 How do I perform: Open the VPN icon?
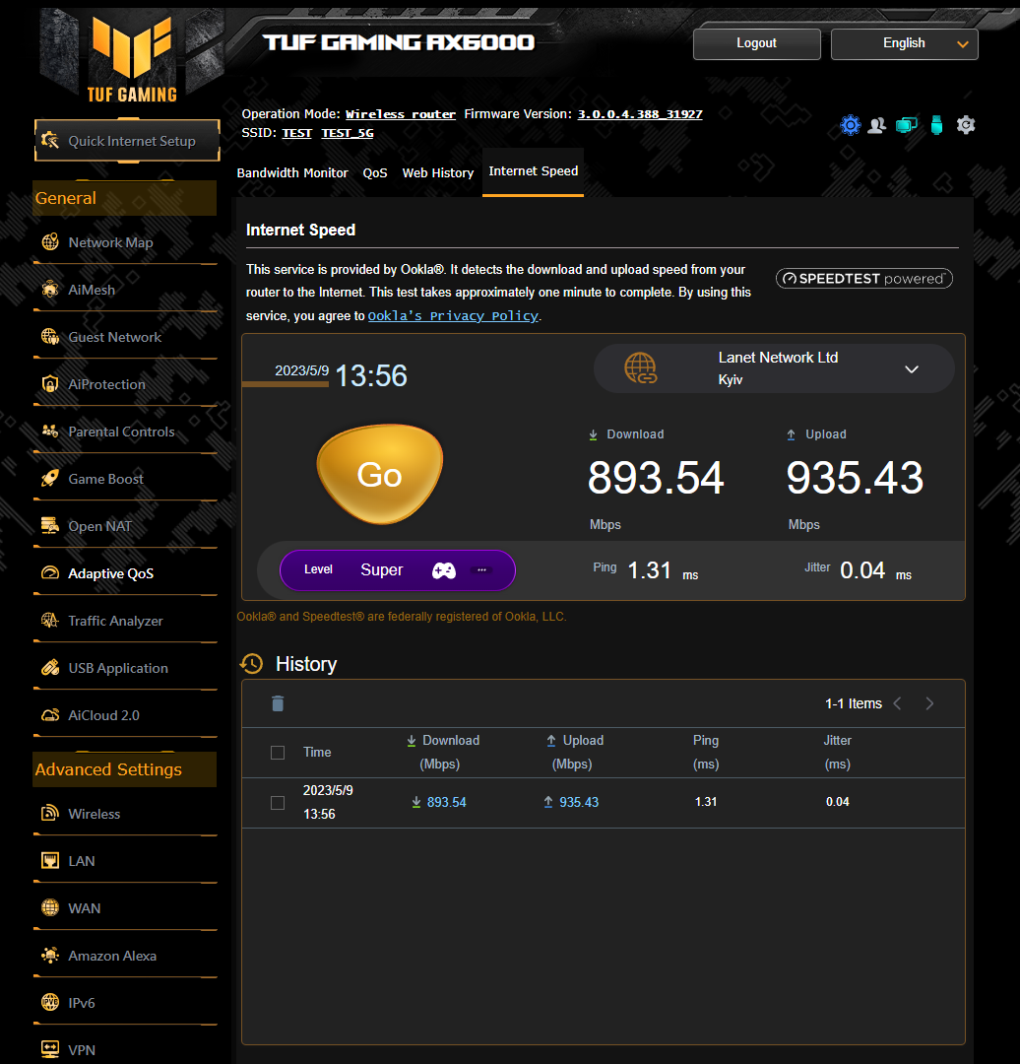[50, 1050]
